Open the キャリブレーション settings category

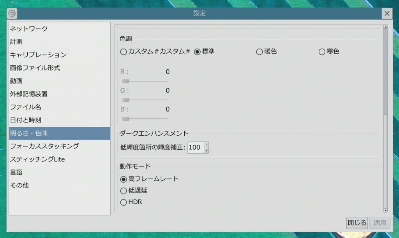coord(38,55)
